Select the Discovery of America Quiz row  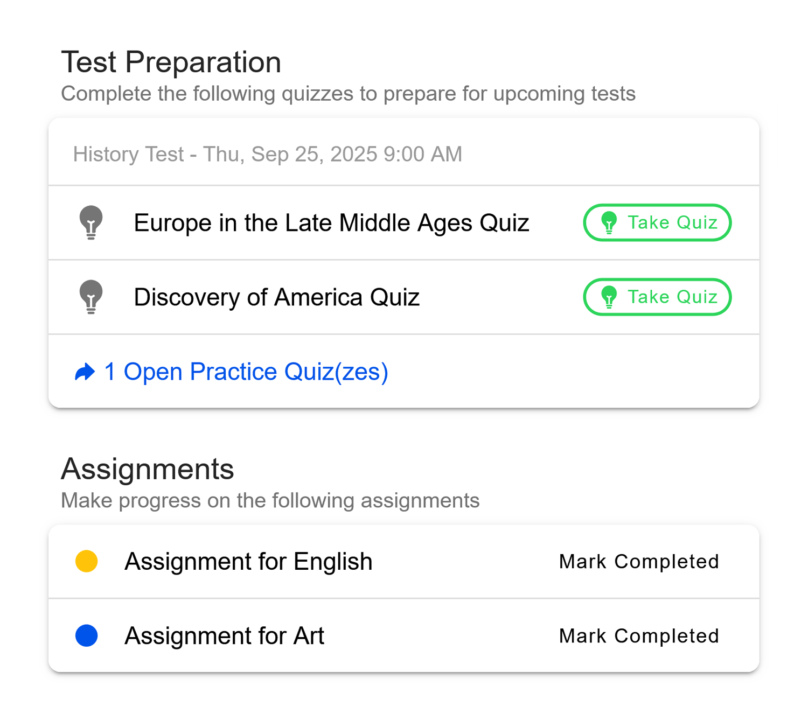[x=277, y=297]
